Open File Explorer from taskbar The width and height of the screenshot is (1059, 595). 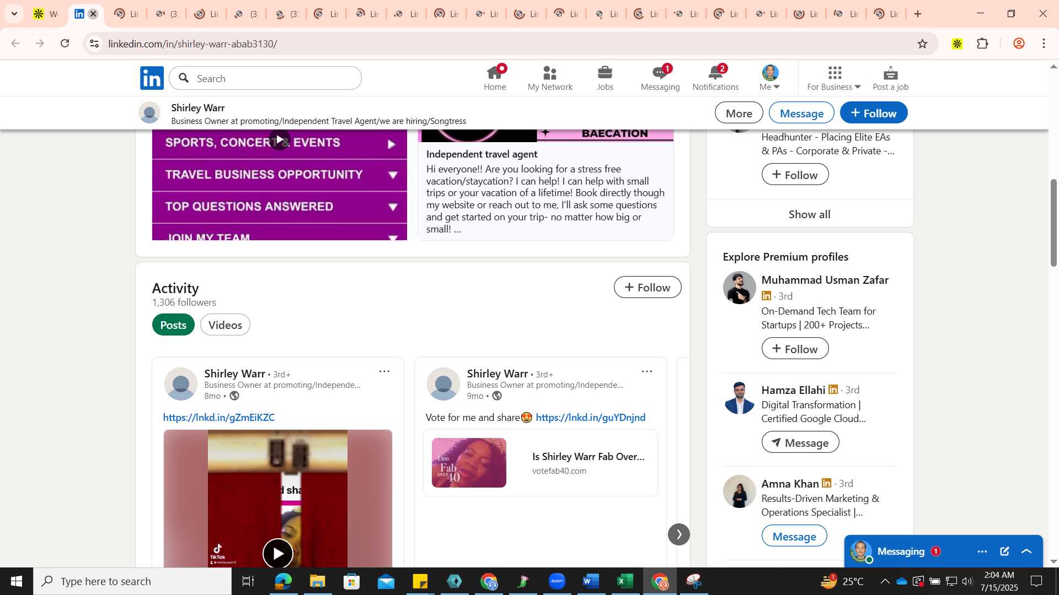pos(317,581)
